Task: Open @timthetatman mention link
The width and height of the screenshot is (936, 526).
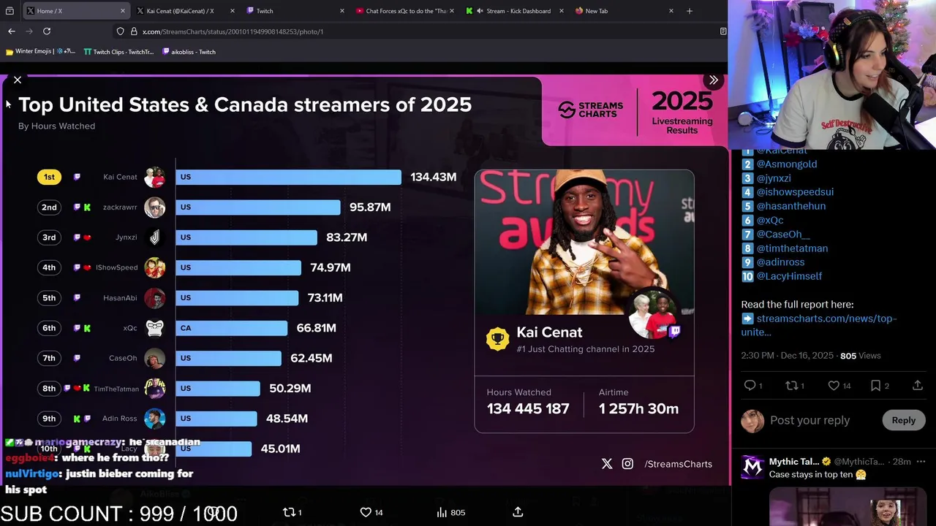Action: coord(792,248)
